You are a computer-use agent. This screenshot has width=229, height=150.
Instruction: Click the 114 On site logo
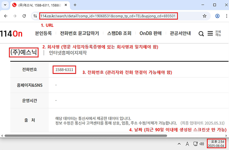(11, 34)
